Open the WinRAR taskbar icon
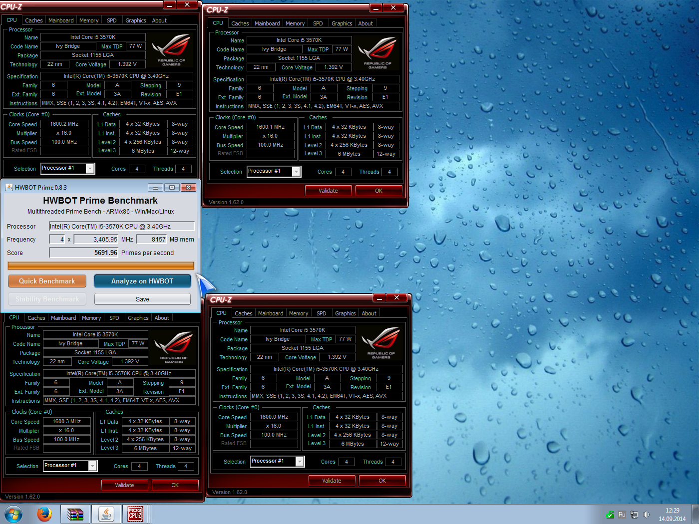Screen dimensions: 699x524 point(75,514)
